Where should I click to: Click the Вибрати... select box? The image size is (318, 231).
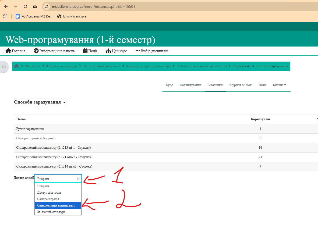pos(58,179)
